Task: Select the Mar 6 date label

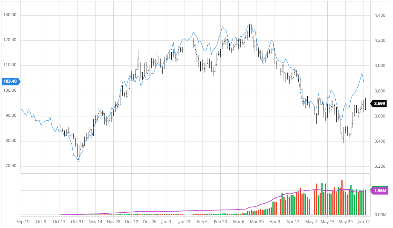Action: click(238, 221)
